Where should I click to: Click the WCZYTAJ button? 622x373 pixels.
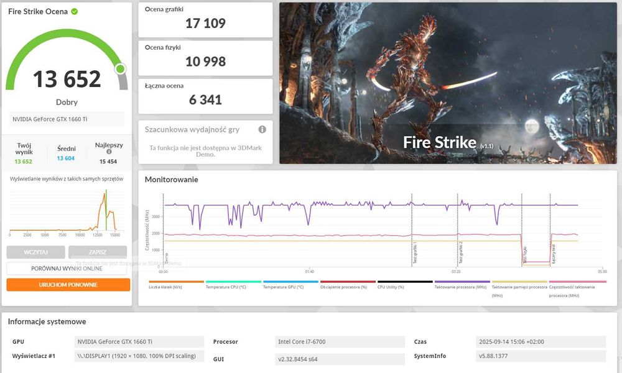[35, 252]
